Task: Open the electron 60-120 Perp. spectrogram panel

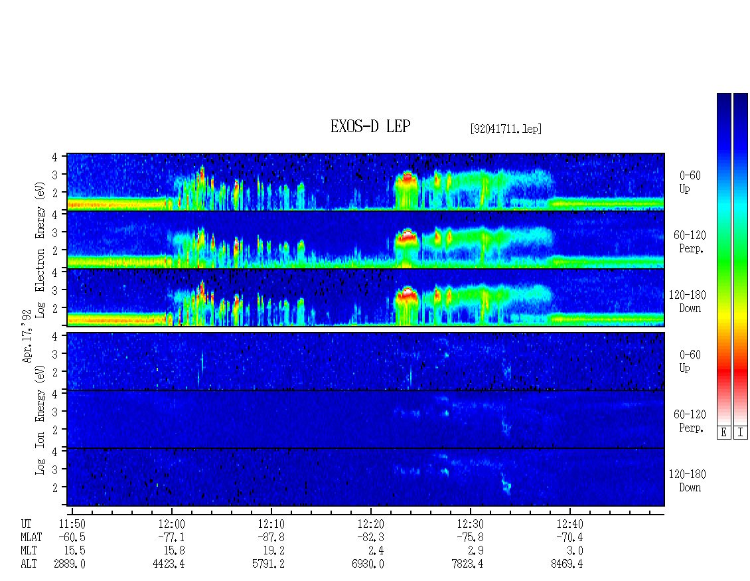Action: (366, 240)
